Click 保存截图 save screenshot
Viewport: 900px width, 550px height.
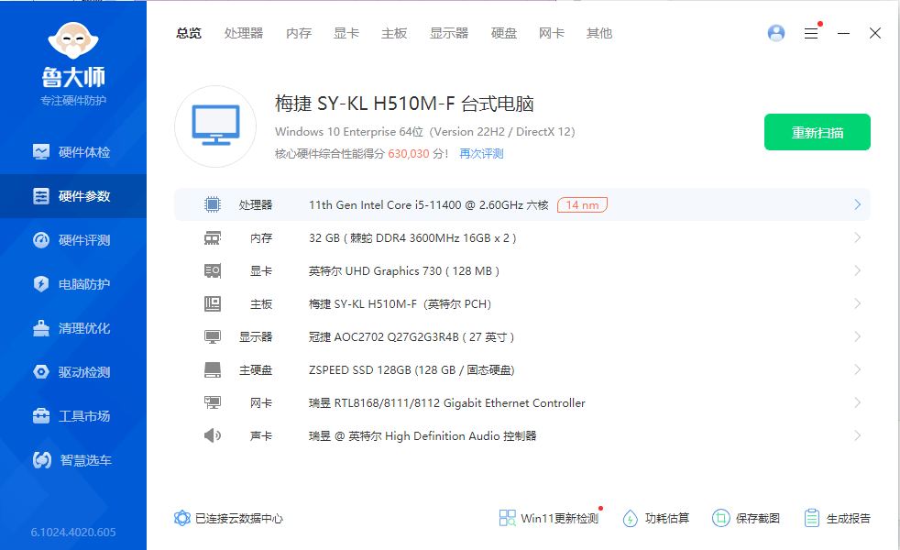pos(747,518)
